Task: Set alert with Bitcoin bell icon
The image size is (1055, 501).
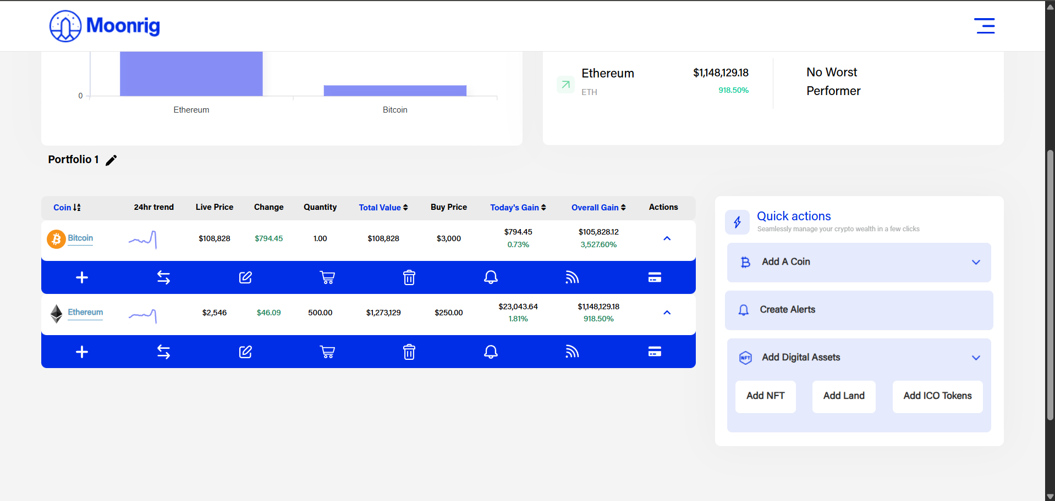Action: click(491, 277)
